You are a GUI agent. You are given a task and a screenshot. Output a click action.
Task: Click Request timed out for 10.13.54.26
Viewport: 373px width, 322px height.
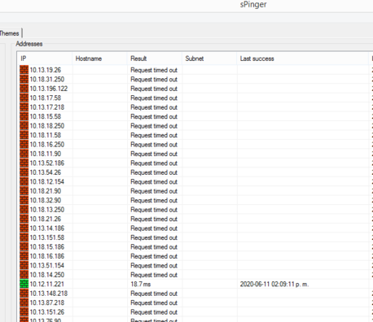pyautogui.click(x=154, y=172)
